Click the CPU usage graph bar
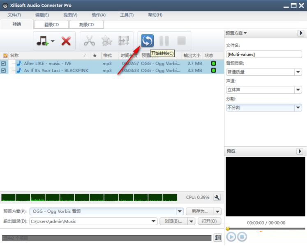Viewport: 307px width, 246px height. coord(89,197)
